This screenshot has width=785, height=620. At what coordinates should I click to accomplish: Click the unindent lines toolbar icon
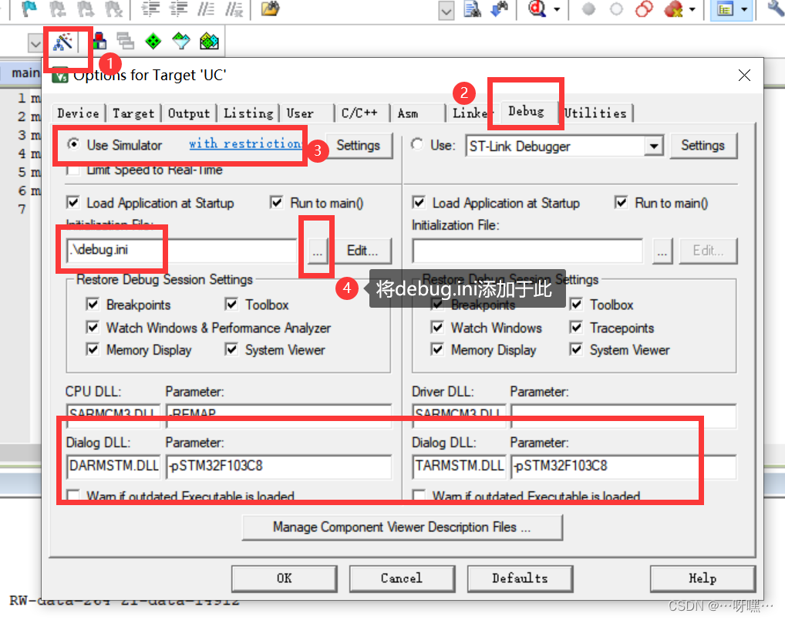pyautogui.click(x=179, y=8)
